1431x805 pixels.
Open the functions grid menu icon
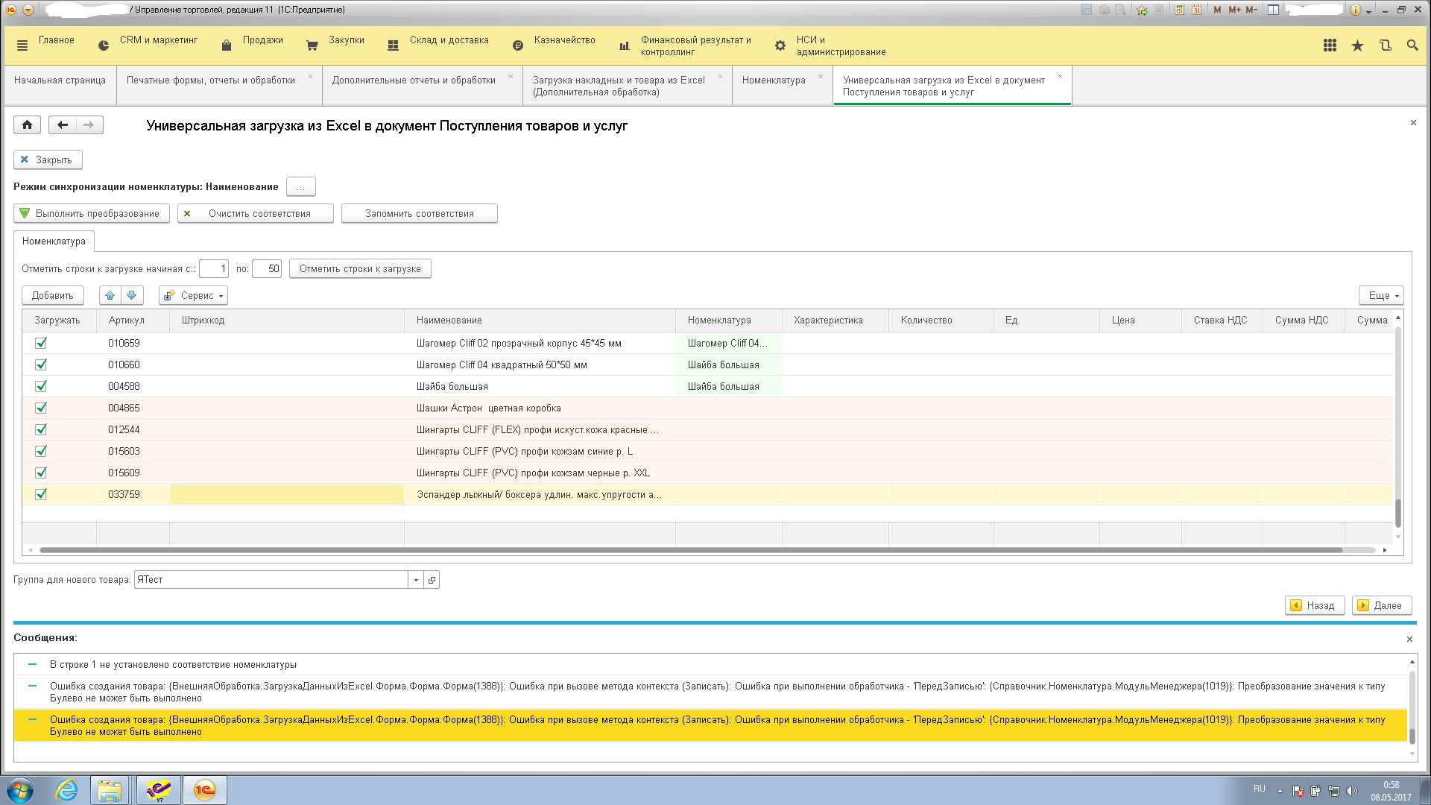(1330, 45)
